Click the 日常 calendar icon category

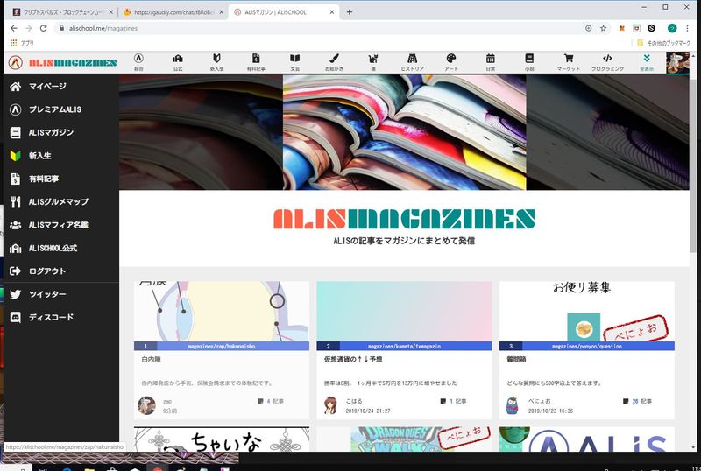pos(490,59)
